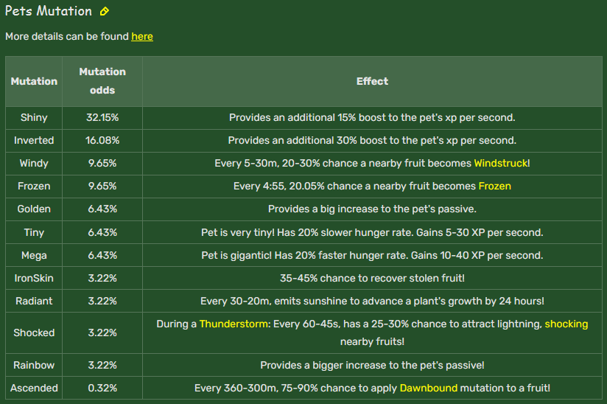The image size is (607, 404).
Task: Open the yellow Frozen mutation link
Action: [x=495, y=186]
